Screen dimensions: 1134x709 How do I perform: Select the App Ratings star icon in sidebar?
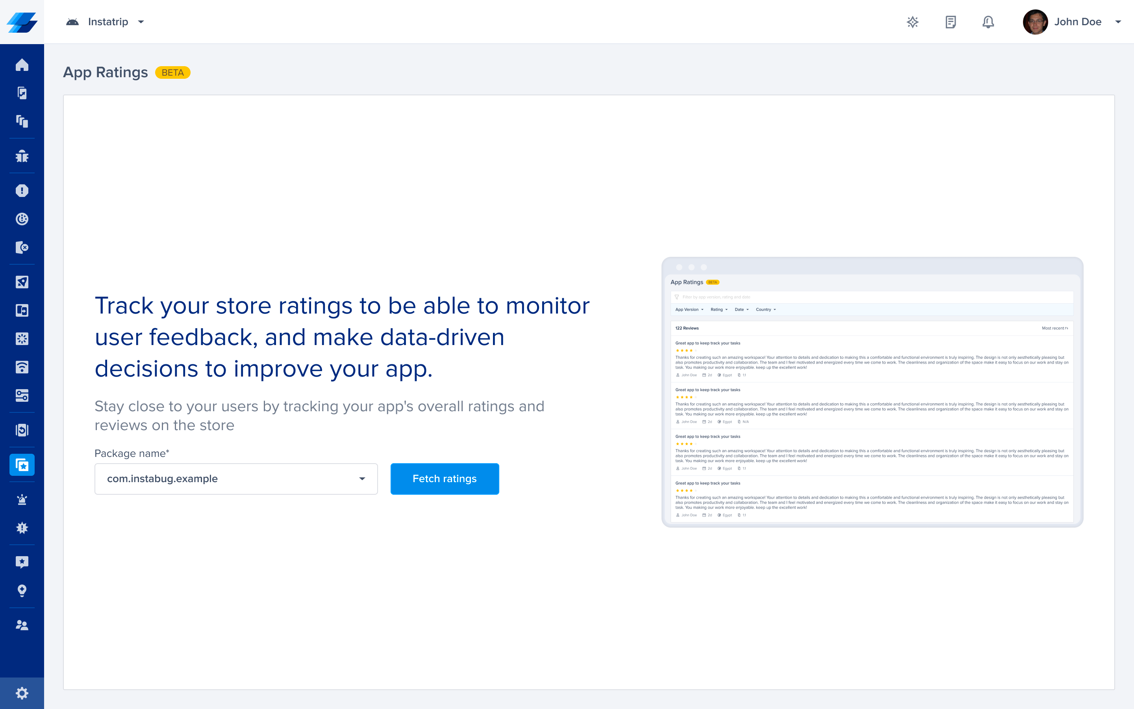[x=22, y=465]
